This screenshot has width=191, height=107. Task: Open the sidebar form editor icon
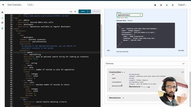point(2,23)
